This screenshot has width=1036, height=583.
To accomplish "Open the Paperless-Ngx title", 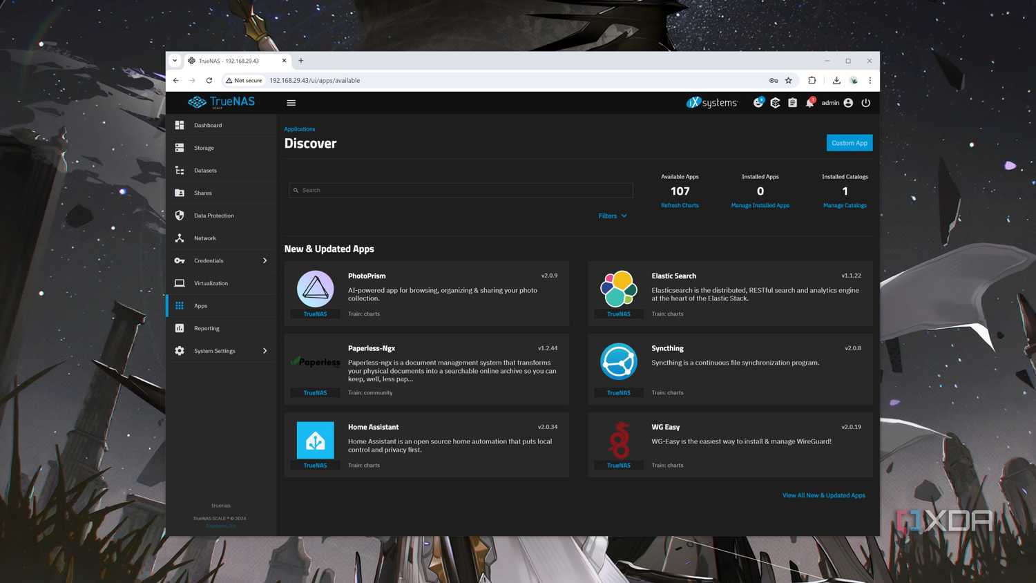I will click(372, 348).
